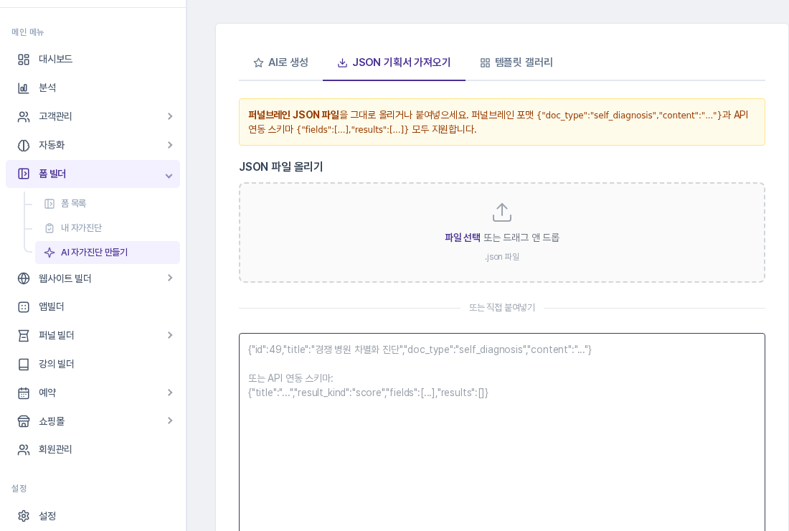This screenshot has width=789, height=531.
Task: Expand the 예약 submenu chevron
Action: point(170,393)
